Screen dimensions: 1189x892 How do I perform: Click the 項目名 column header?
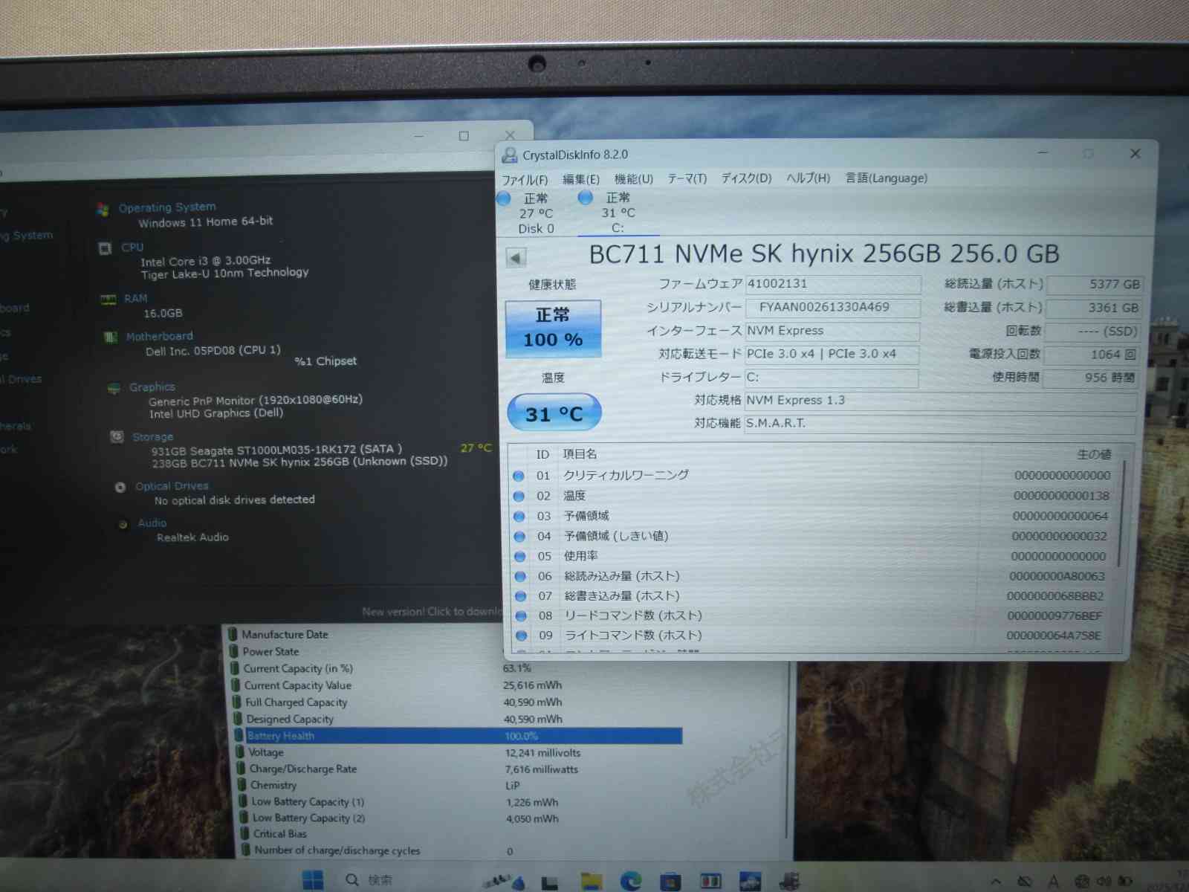point(580,454)
